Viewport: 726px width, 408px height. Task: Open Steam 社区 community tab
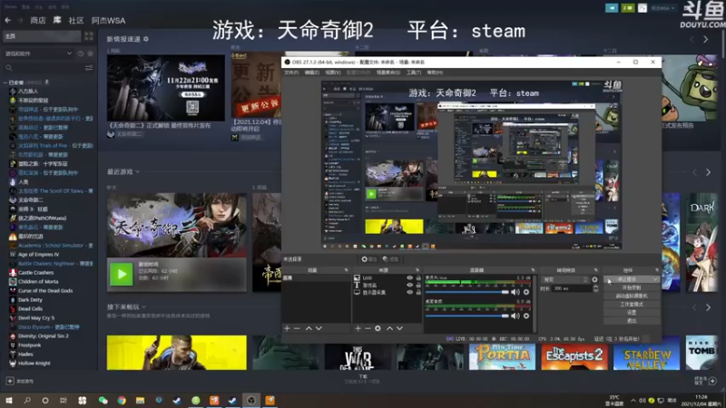[x=76, y=20]
